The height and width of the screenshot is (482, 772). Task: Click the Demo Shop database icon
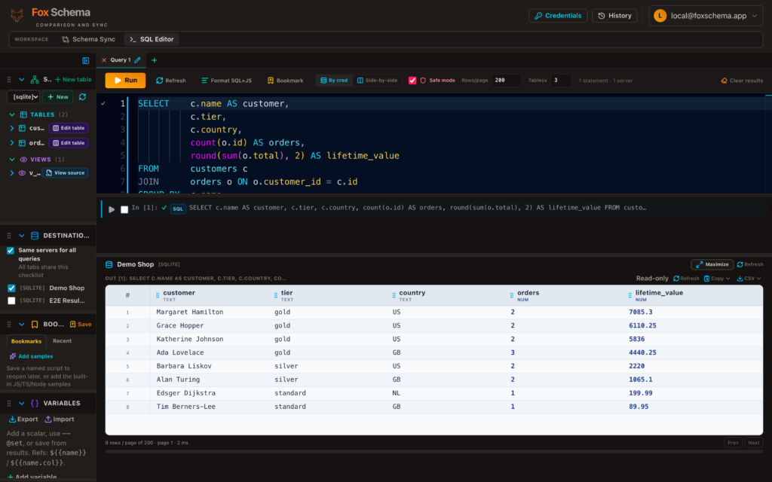pos(109,264)
